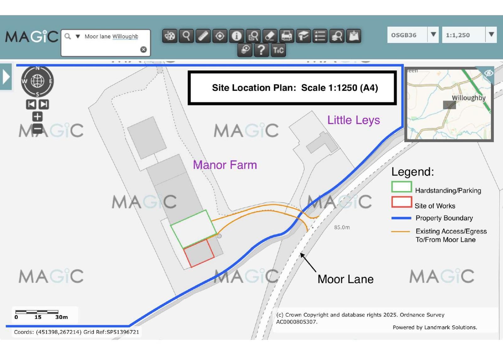
Task: Open the 1:1,250 scale dropdown
Action: tap(491, 35)
